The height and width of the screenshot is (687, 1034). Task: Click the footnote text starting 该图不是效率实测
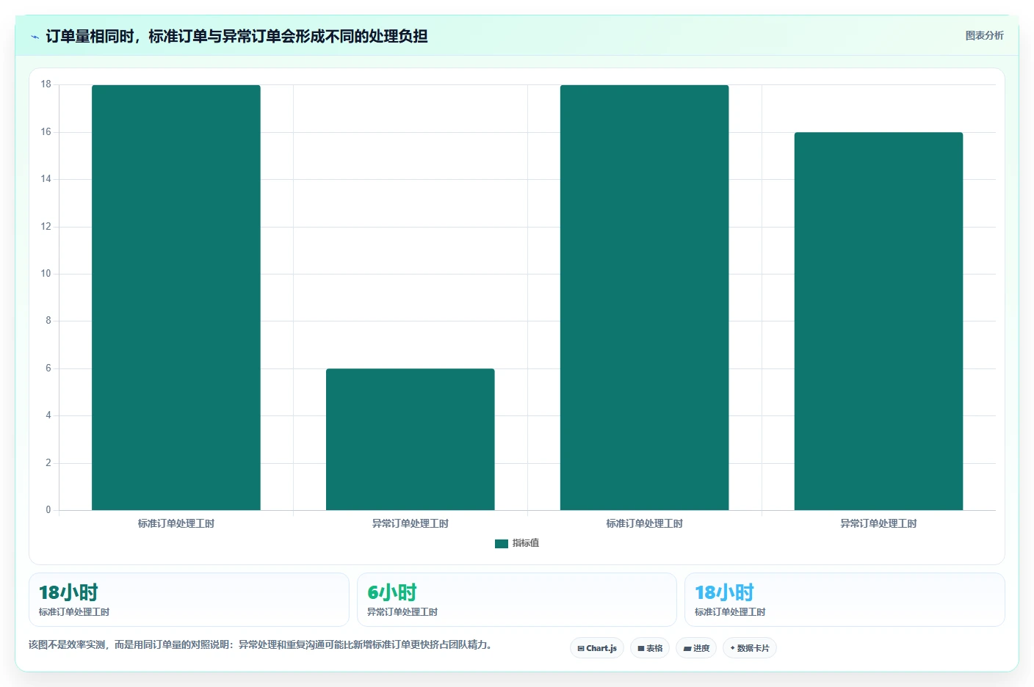coord(260,645)
